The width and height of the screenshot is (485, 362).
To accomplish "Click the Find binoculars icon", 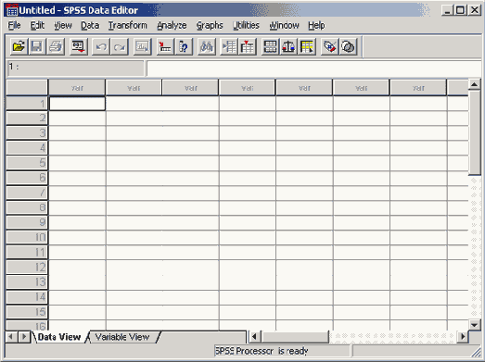I will [207, 47].
